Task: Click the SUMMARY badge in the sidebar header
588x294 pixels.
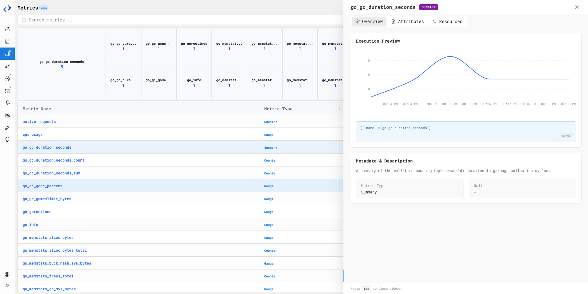Action: [x=429, y=7]
